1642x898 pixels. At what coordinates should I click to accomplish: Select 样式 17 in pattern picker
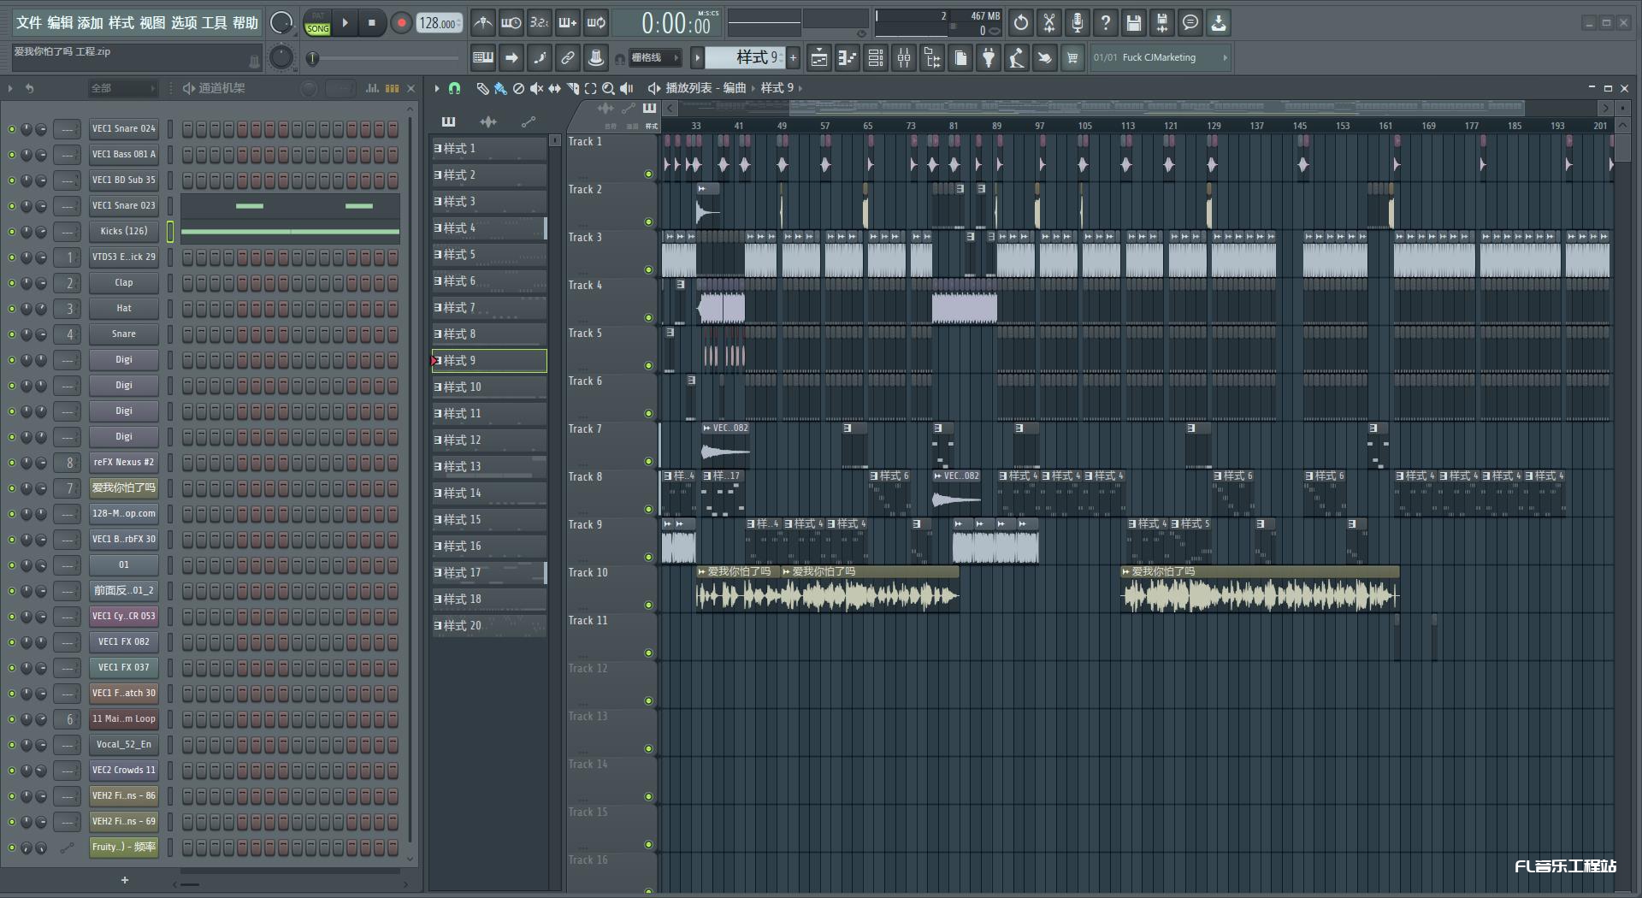pos(489,573)
